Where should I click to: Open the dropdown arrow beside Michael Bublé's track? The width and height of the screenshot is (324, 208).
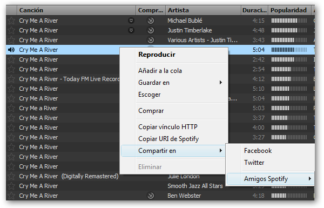pos(131,21)
